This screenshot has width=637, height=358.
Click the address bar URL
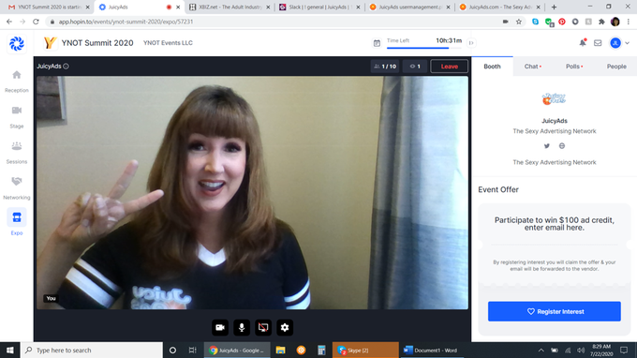click(x=126, y=22)
